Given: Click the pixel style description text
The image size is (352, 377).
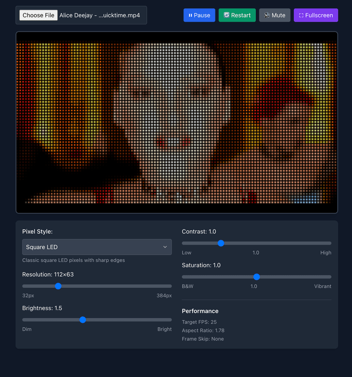Looking at the screenshot, I should tap(74, 260).
